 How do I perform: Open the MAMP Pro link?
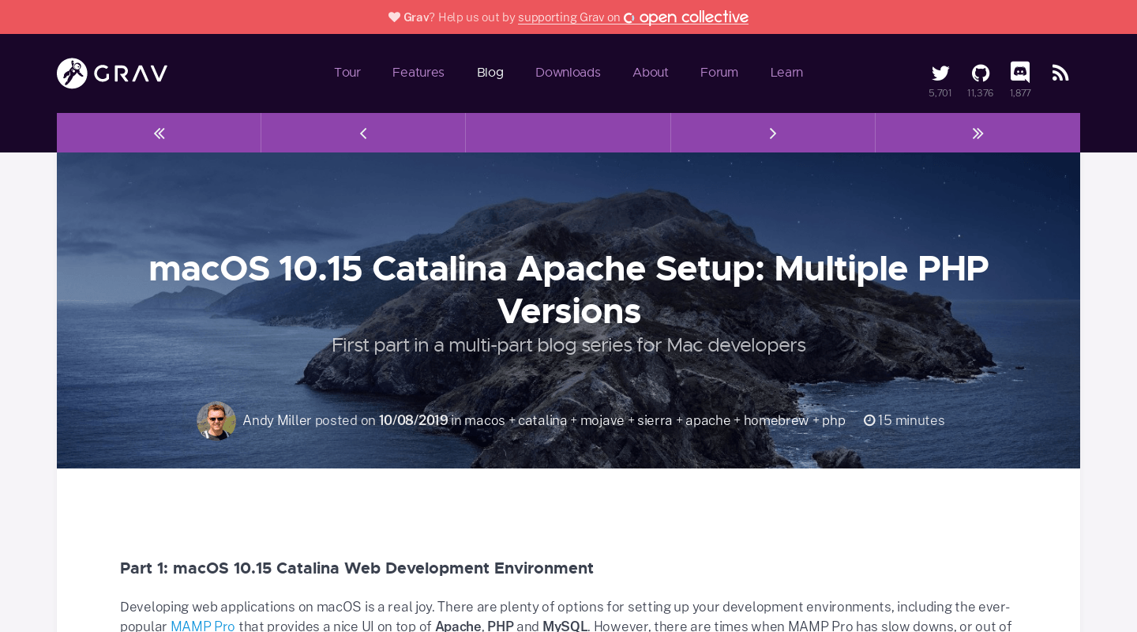[203, 626]
